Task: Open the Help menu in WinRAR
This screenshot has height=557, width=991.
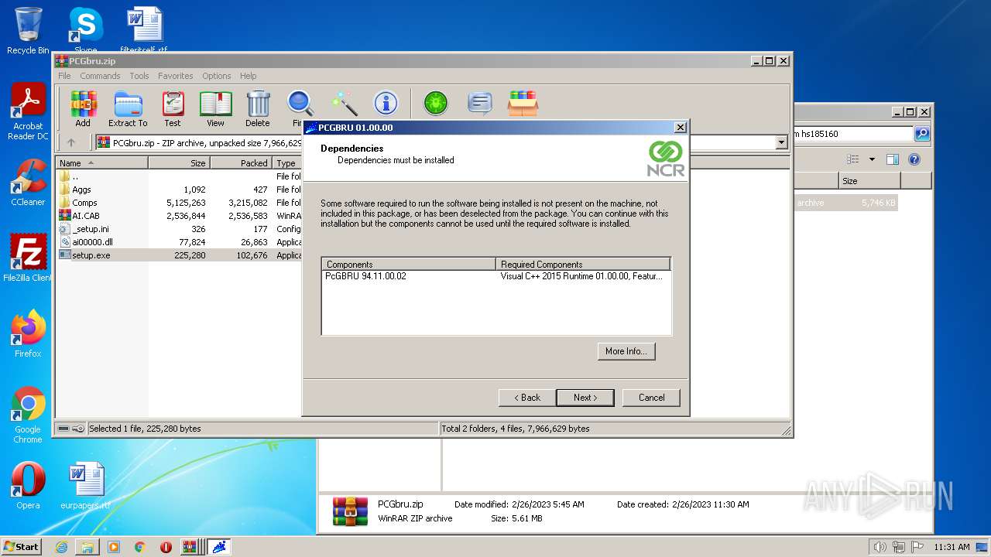Action: (x=248, y=76)
